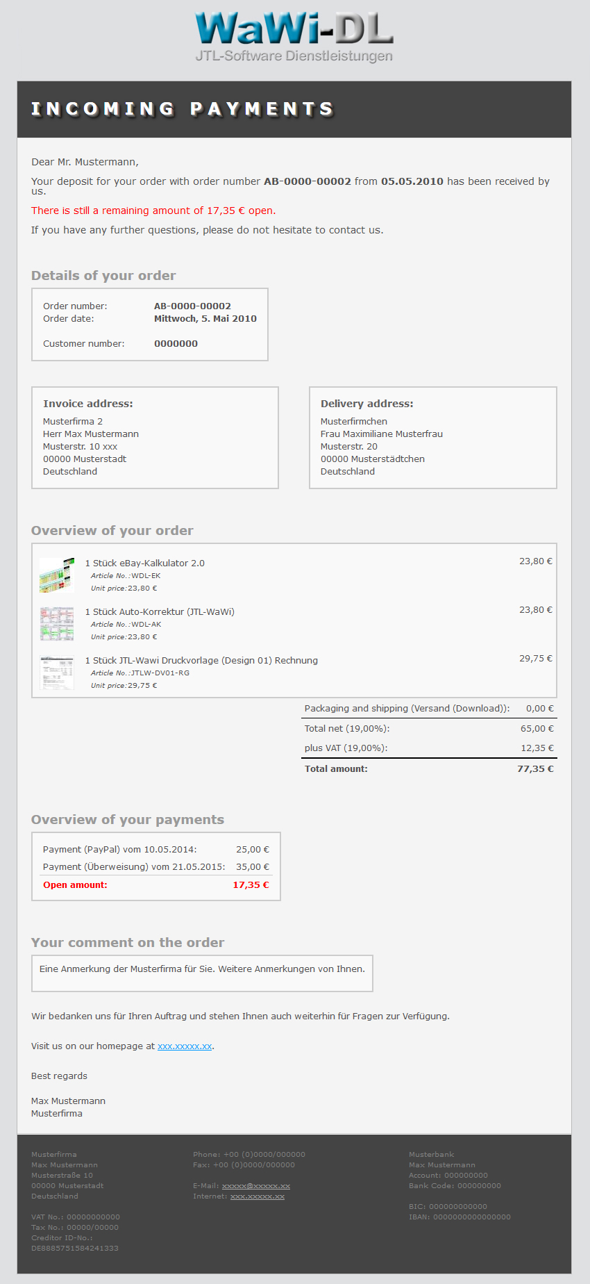Click inside the order comment box

click(x=202, y=973)
